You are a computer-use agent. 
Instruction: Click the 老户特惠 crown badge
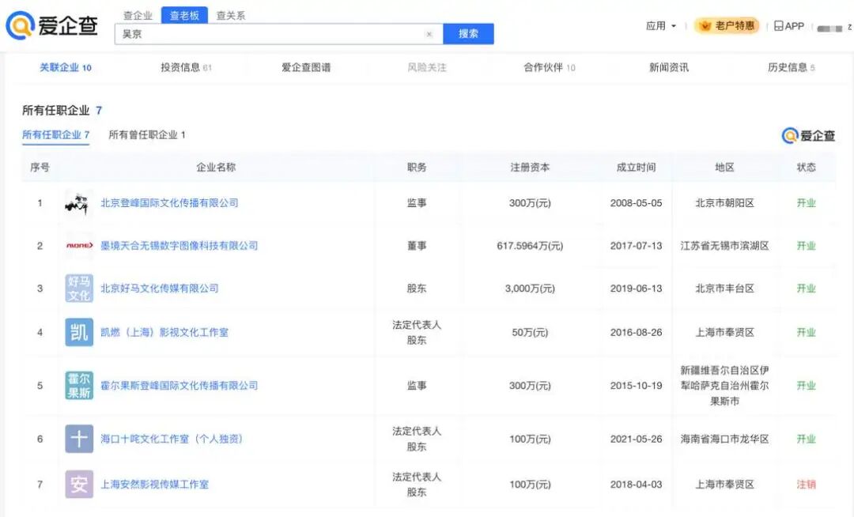[727, 25]
